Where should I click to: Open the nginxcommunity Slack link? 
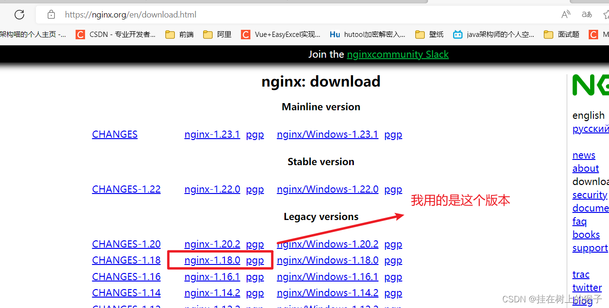(398, 54)
